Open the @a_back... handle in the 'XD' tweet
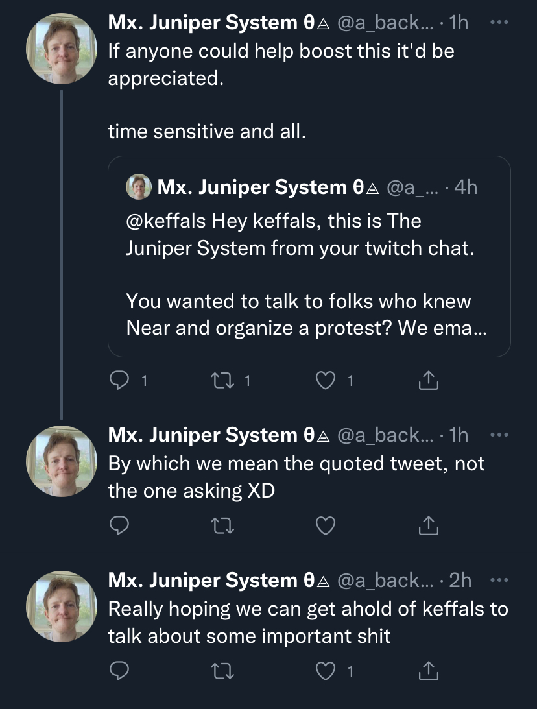 coord(386,435)
